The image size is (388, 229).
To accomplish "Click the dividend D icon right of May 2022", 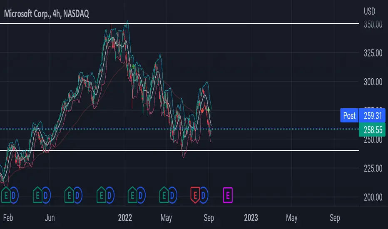I will tap(172, 195).
